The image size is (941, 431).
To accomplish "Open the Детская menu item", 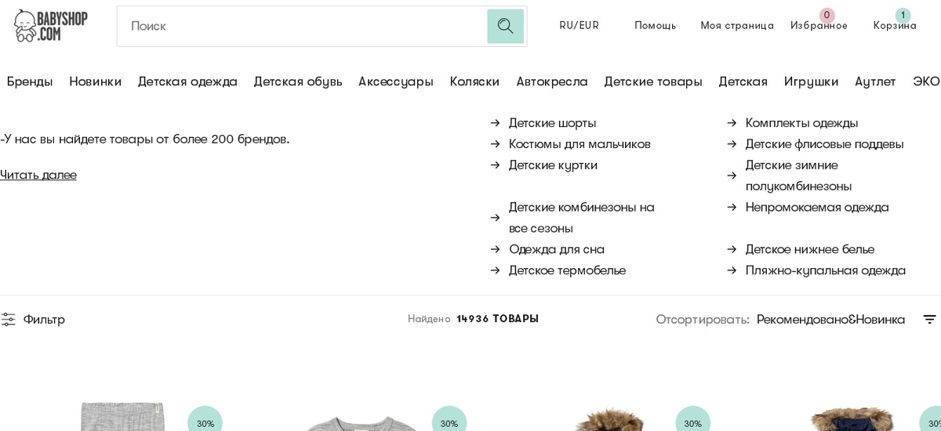I will tap(743, 81).
